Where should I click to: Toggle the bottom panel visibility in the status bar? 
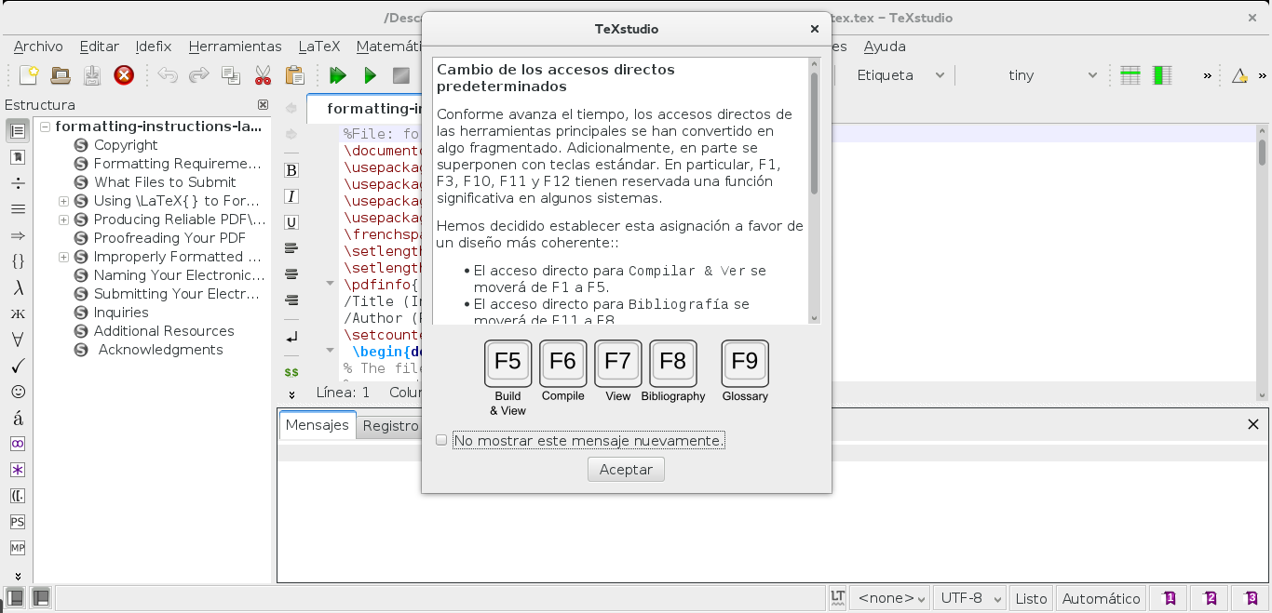pyautogui.click(x=41, y=597)
